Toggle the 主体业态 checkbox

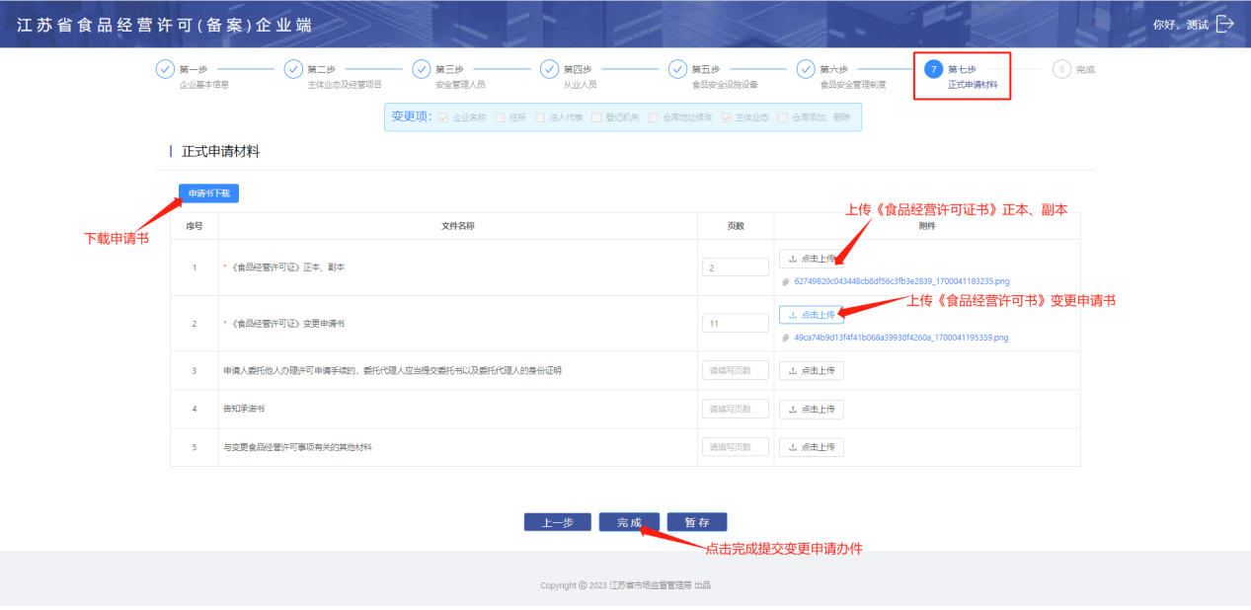click(726, 117)
